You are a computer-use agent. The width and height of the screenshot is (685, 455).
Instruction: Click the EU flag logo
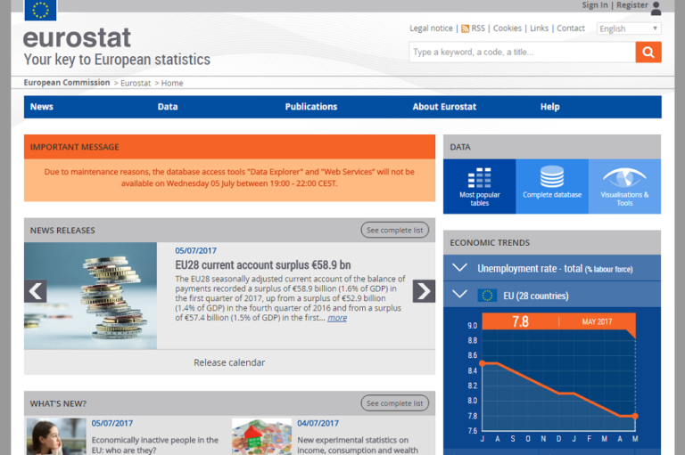coord(40,10)
